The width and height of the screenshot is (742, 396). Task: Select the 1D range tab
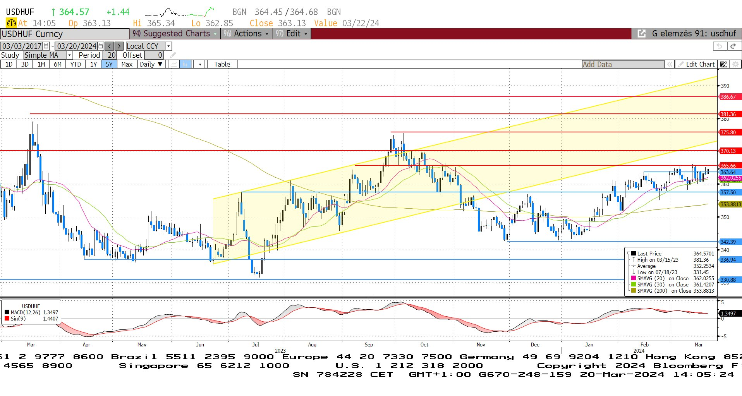(x=9, y=64)
